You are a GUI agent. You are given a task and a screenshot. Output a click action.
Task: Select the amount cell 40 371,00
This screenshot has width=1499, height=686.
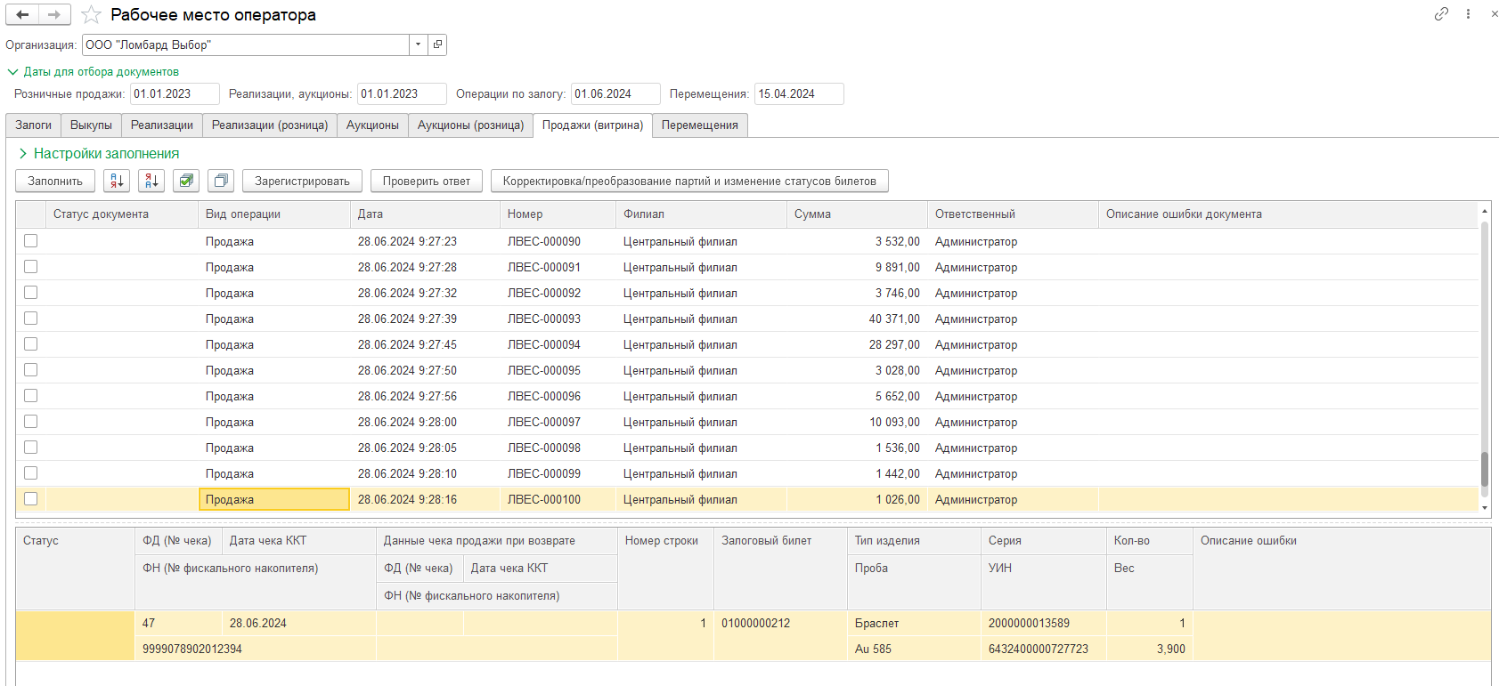(857, 319)
